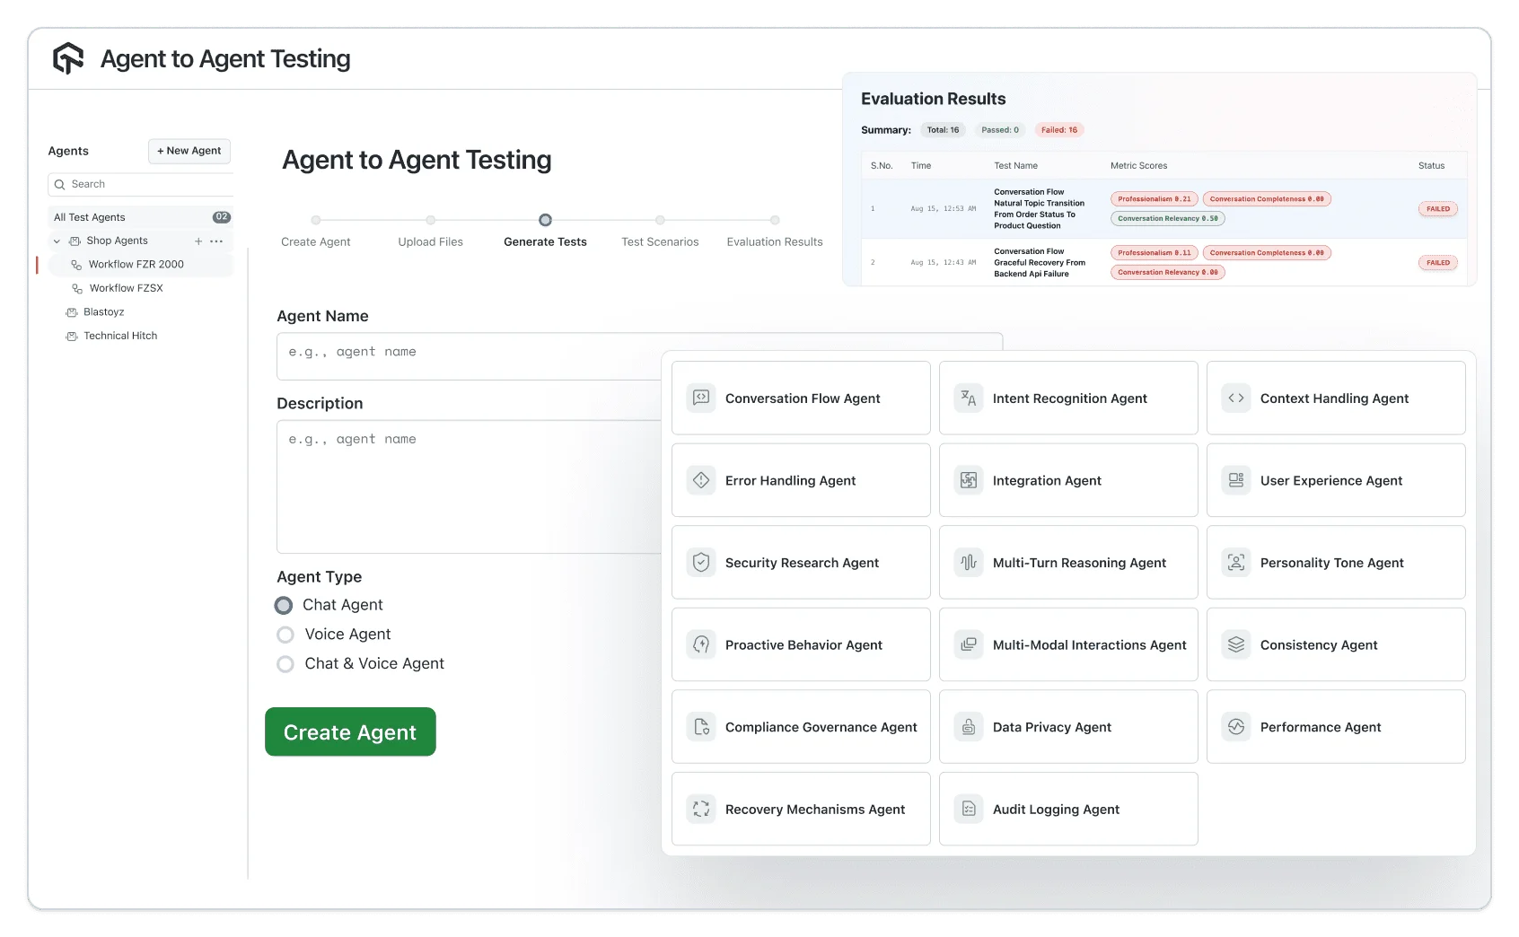Screen dimensions: 1519x937
Task: Enable the Chat & Voice Agent option
Action: click(285, 664)
